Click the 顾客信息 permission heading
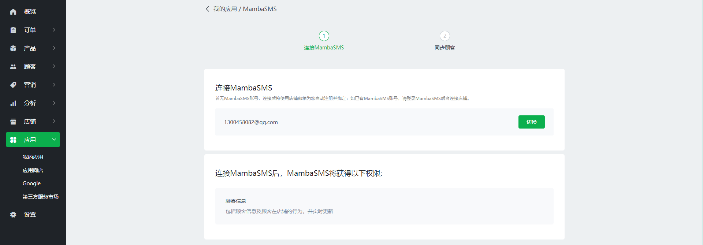The height and width of the screenshot is (245, 703). coord(236,201)
